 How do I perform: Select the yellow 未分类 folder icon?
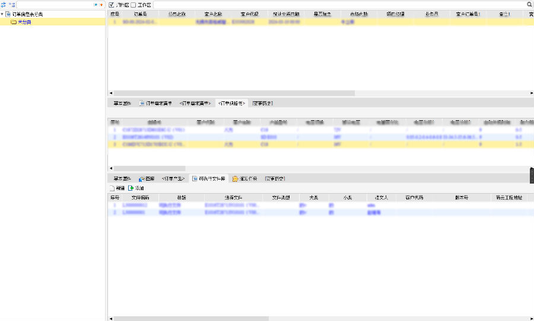point(14,21)
